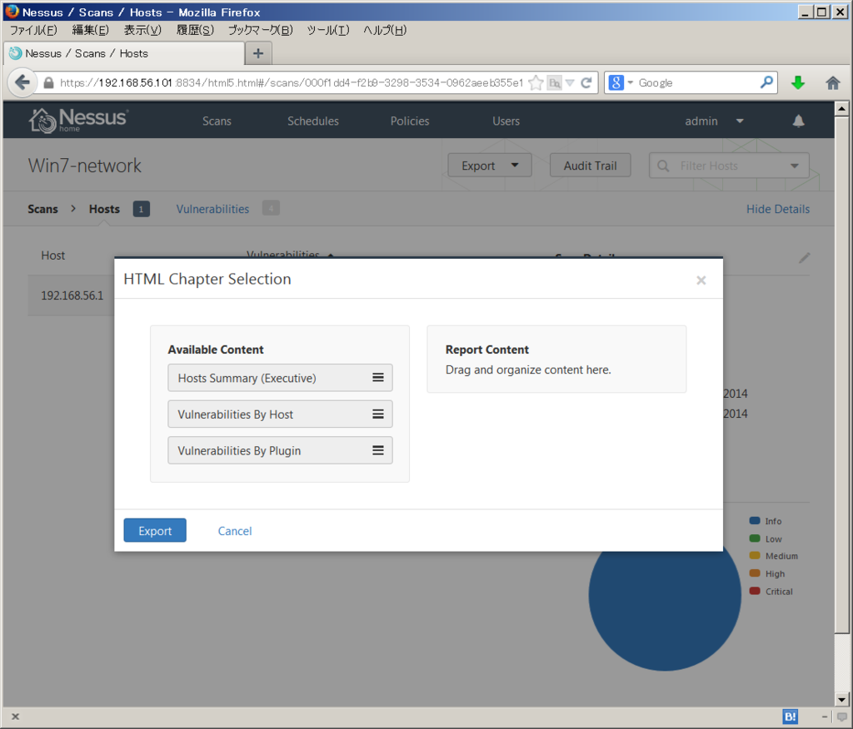Open the Policies navigation tab
Image resolution: width=853 pixels, height=729 pixels.
410,121
